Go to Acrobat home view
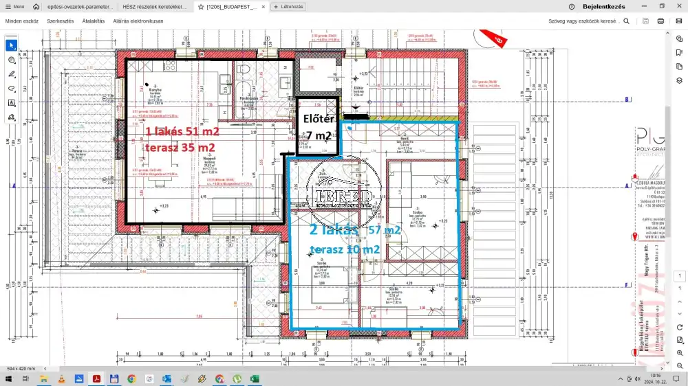The height and width of the screenshot is (386, 688). 36,7
